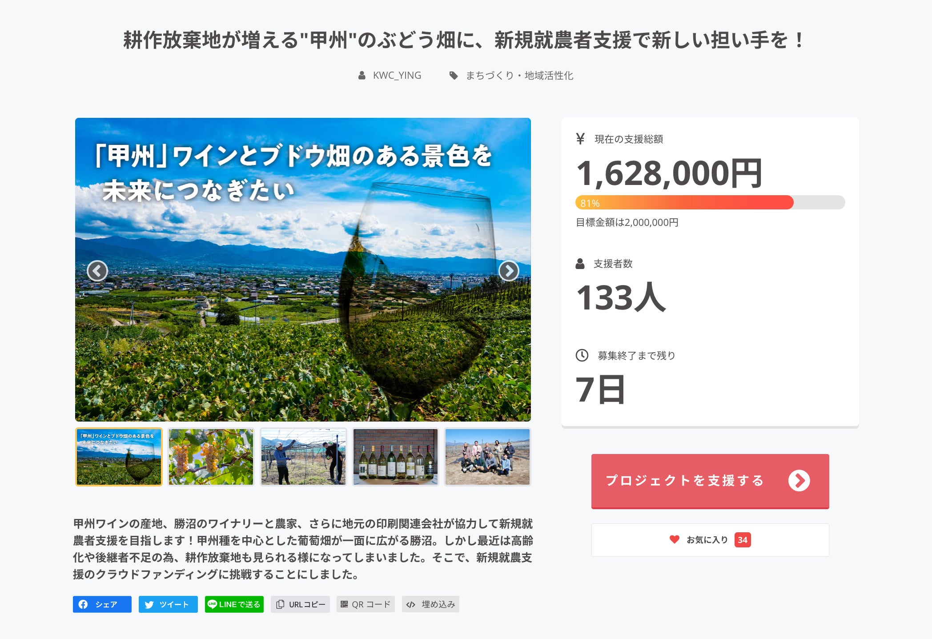This screenshot has height=639, width=932.
Task: Select the vineyard workers thumbnail
Action: click(303, 457)
